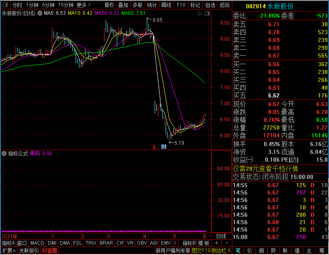Open the 模板 template option
The image size is (329, 255).
204,243
